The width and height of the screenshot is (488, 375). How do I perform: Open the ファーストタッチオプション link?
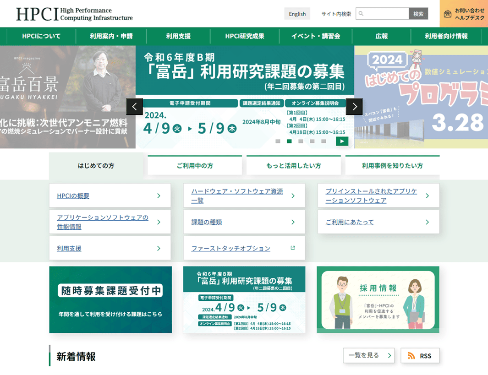(x=230, y=249)
